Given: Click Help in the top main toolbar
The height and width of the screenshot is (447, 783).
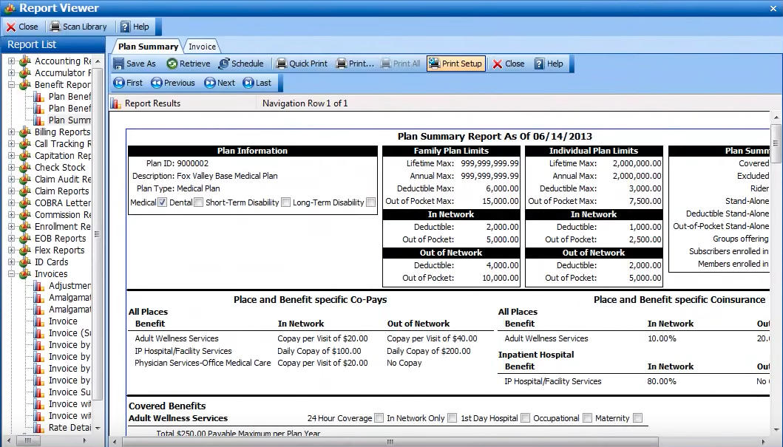Looking at the screenshot, I should (135, 27).
